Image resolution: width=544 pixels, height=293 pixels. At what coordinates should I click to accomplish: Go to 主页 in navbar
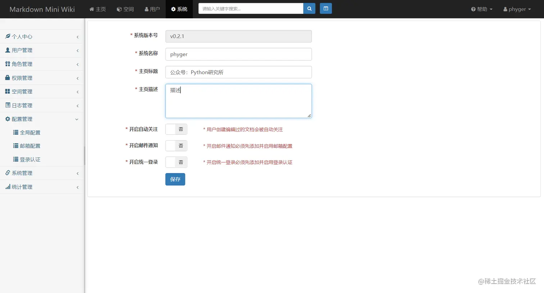tap(98, 9)
